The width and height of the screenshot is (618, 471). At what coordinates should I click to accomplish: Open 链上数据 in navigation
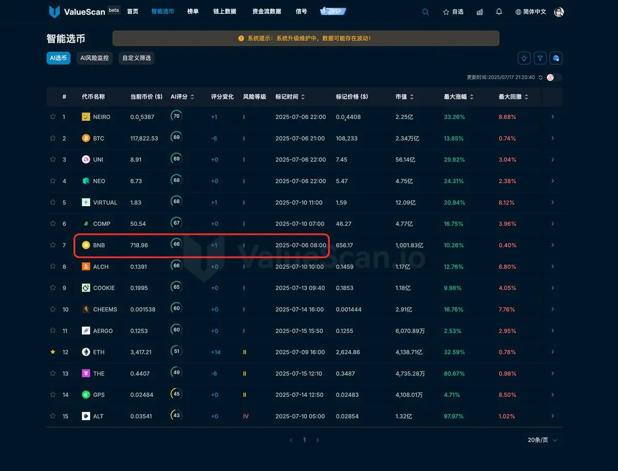tap(225, 11)
